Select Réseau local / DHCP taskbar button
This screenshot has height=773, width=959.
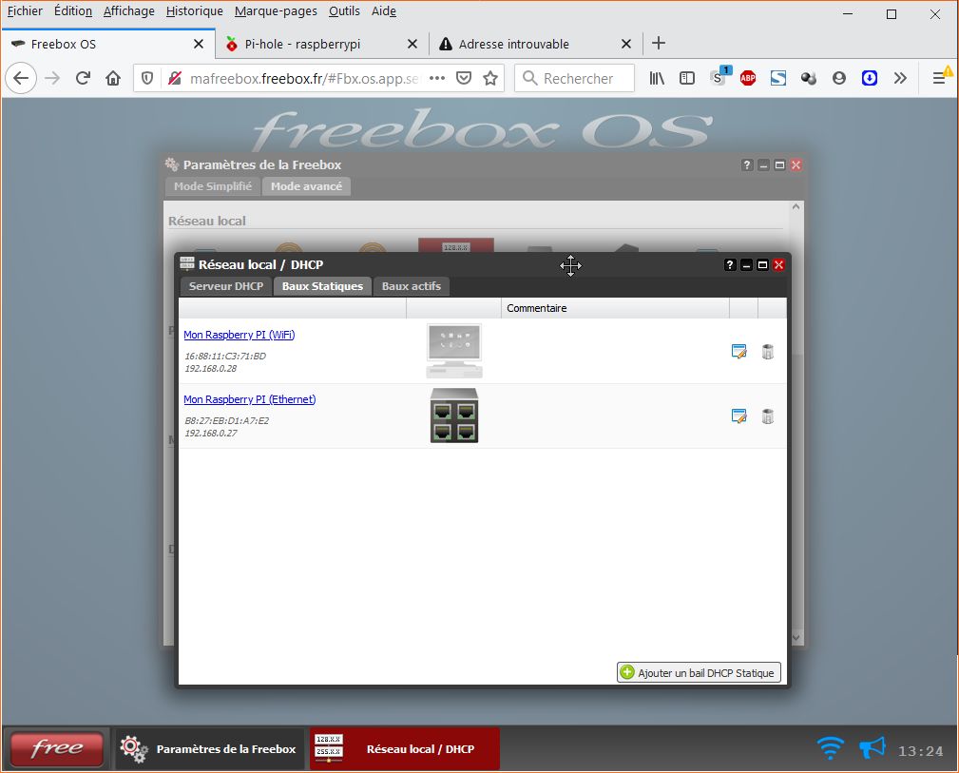[x=404, y=748]
